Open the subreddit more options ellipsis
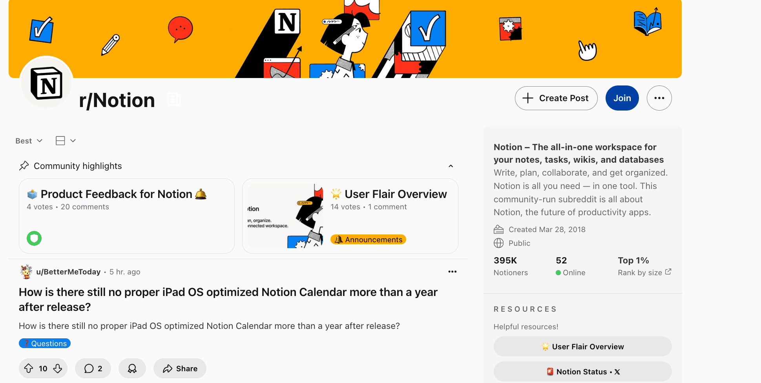This screenshot has width=761, height=383. 659,98
